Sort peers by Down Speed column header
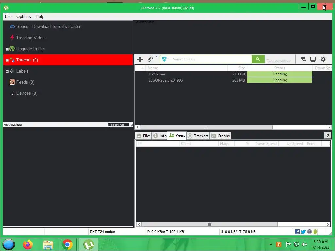The image size is (335, 251). [x=265, y=144]
